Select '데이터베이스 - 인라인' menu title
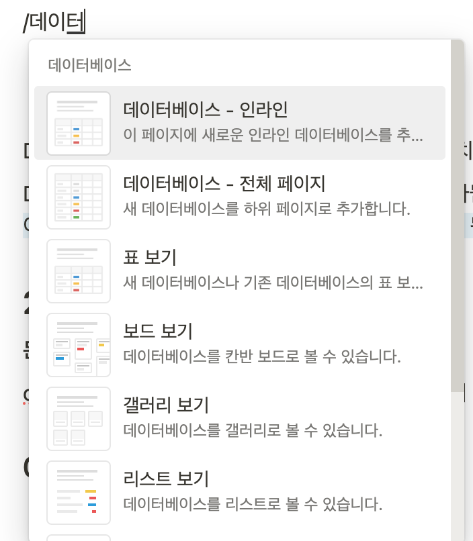473x541 pixels. click(206, 109)
